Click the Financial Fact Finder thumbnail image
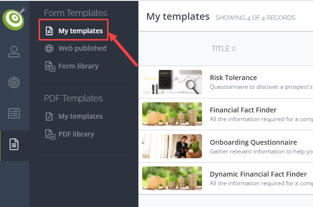The width and height of the screenshot is (313, 207). pyautogui.click(x=172, y=114)
